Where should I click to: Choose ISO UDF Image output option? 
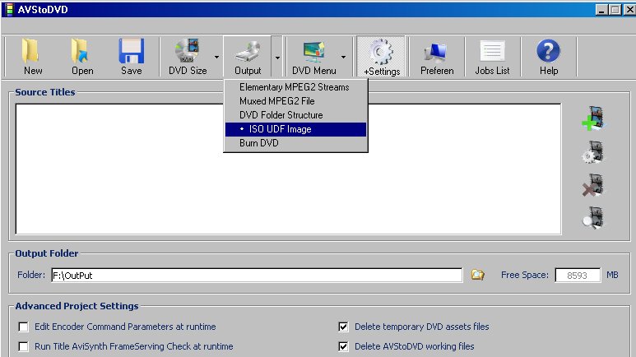(295, 129)
